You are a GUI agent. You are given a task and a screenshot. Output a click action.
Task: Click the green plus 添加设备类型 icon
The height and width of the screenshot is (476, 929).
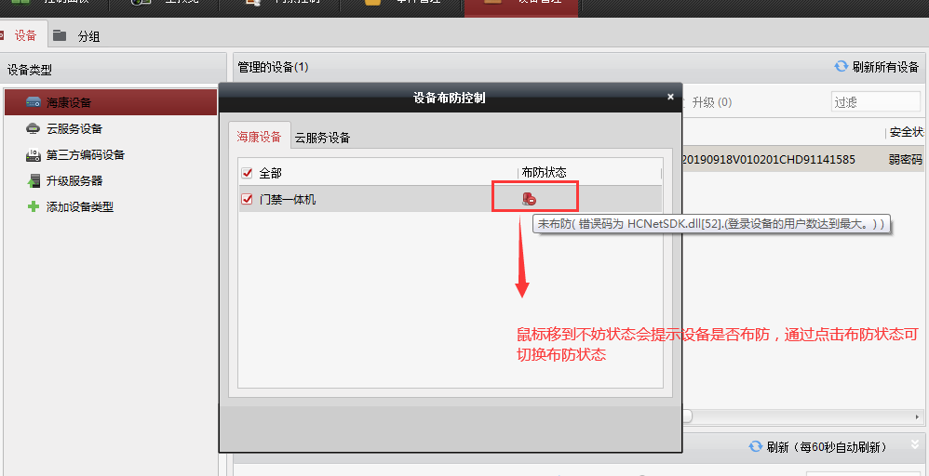34,206
